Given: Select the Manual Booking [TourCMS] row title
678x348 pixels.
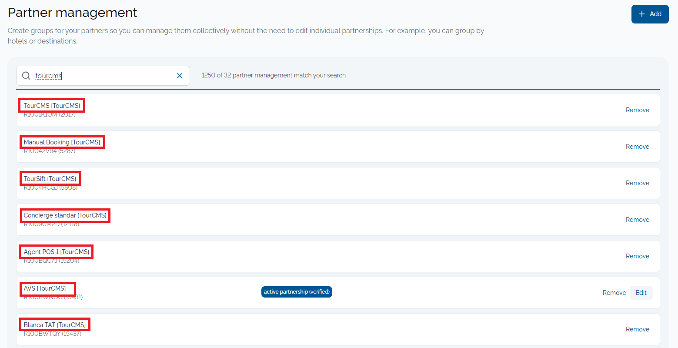Looking at the screenshot, I should tap(62, 142).
